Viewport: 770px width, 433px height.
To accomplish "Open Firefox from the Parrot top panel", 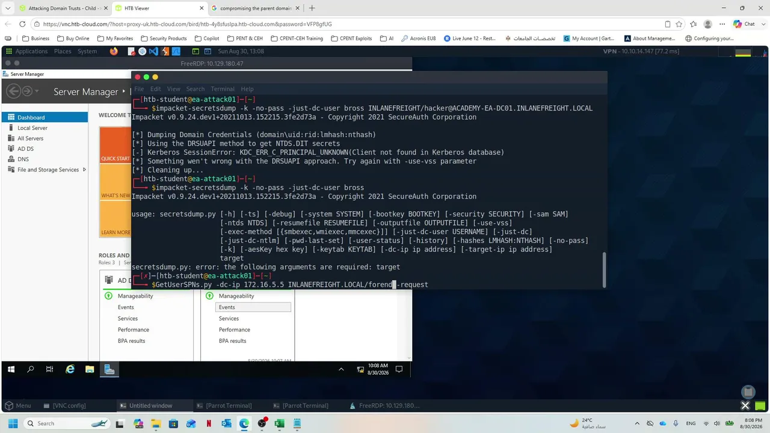I will 114,51.
